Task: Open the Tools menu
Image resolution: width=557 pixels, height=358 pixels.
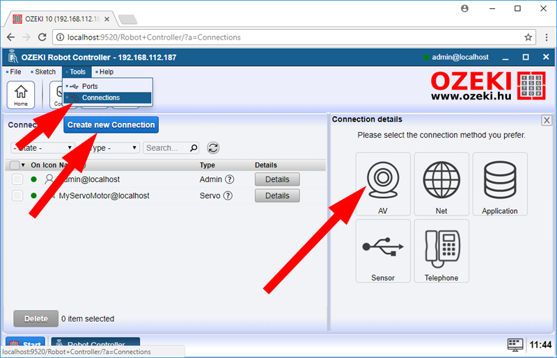Action: [77, 72]
